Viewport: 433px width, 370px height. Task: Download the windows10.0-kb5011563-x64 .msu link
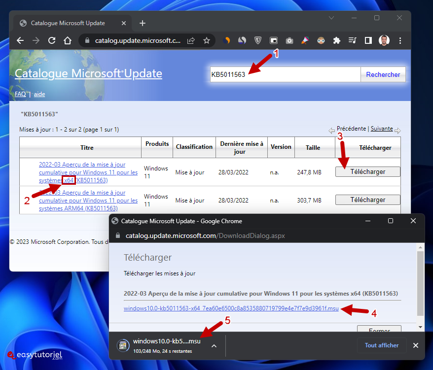tap(231, 308)
